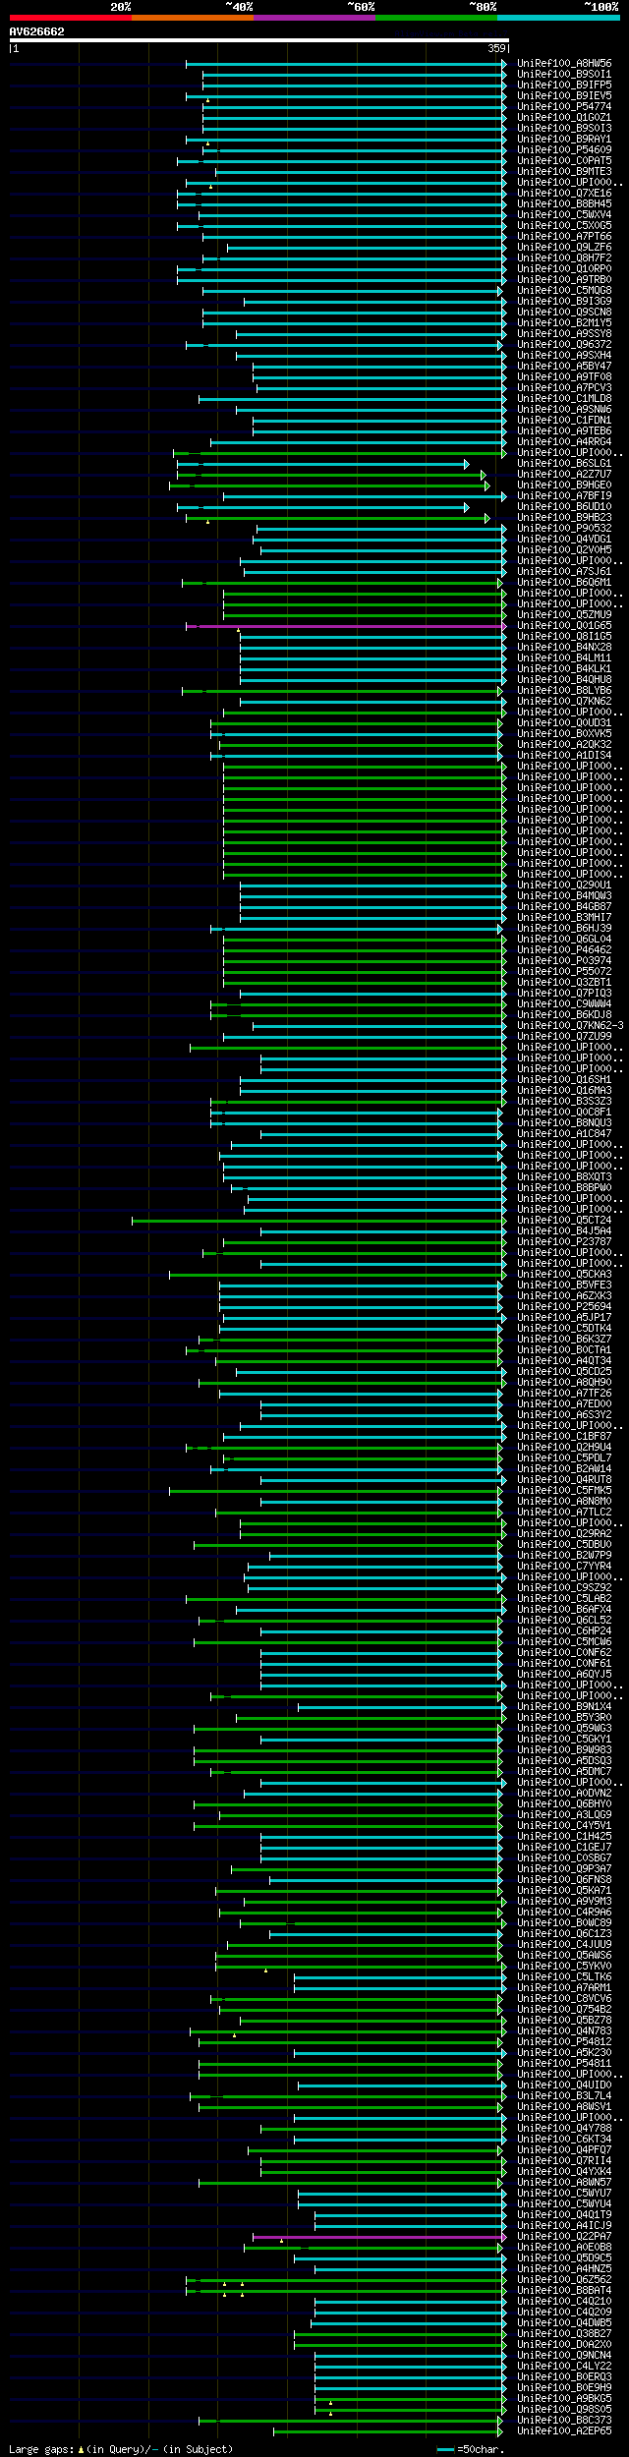Click the purple ~60% identity legend segment

[314, 18]
